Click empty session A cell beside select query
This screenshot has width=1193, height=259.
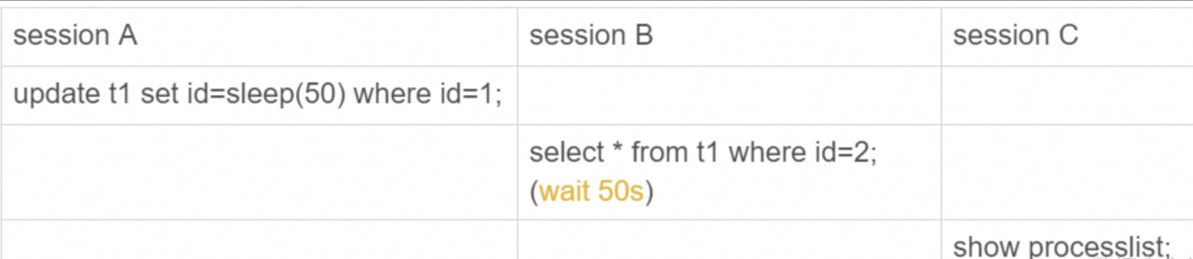[259, 172]
